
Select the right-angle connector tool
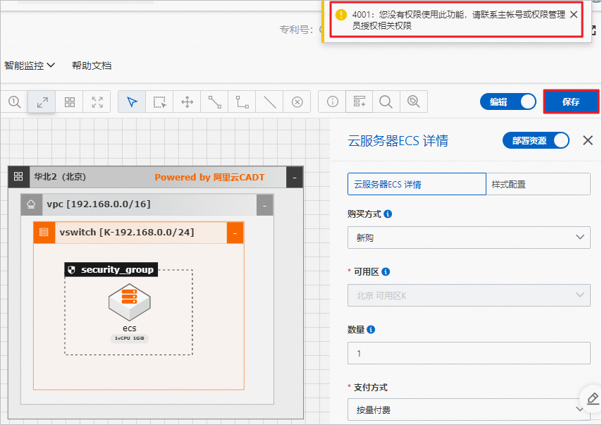242,101
